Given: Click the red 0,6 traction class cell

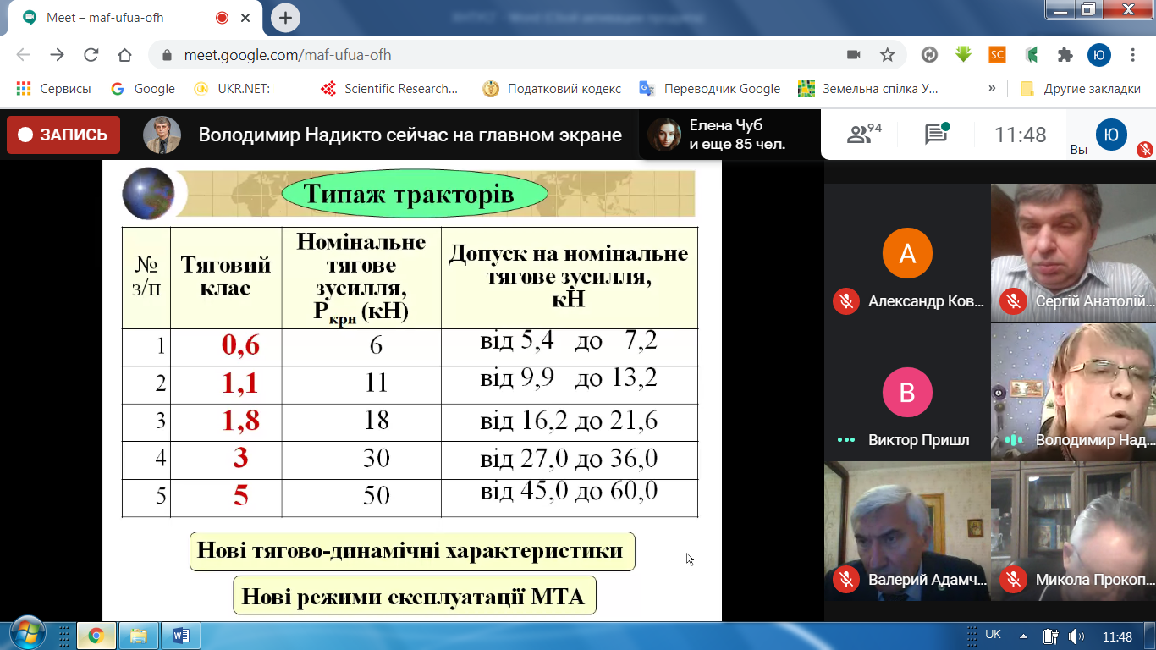Looking at the screenshot, I should coord(226,346).
